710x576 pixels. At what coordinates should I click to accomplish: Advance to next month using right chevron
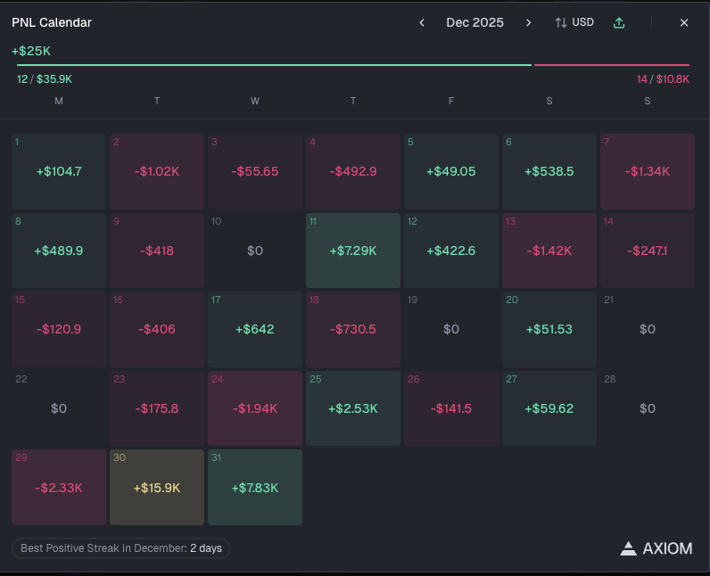[x=528, y=22]
